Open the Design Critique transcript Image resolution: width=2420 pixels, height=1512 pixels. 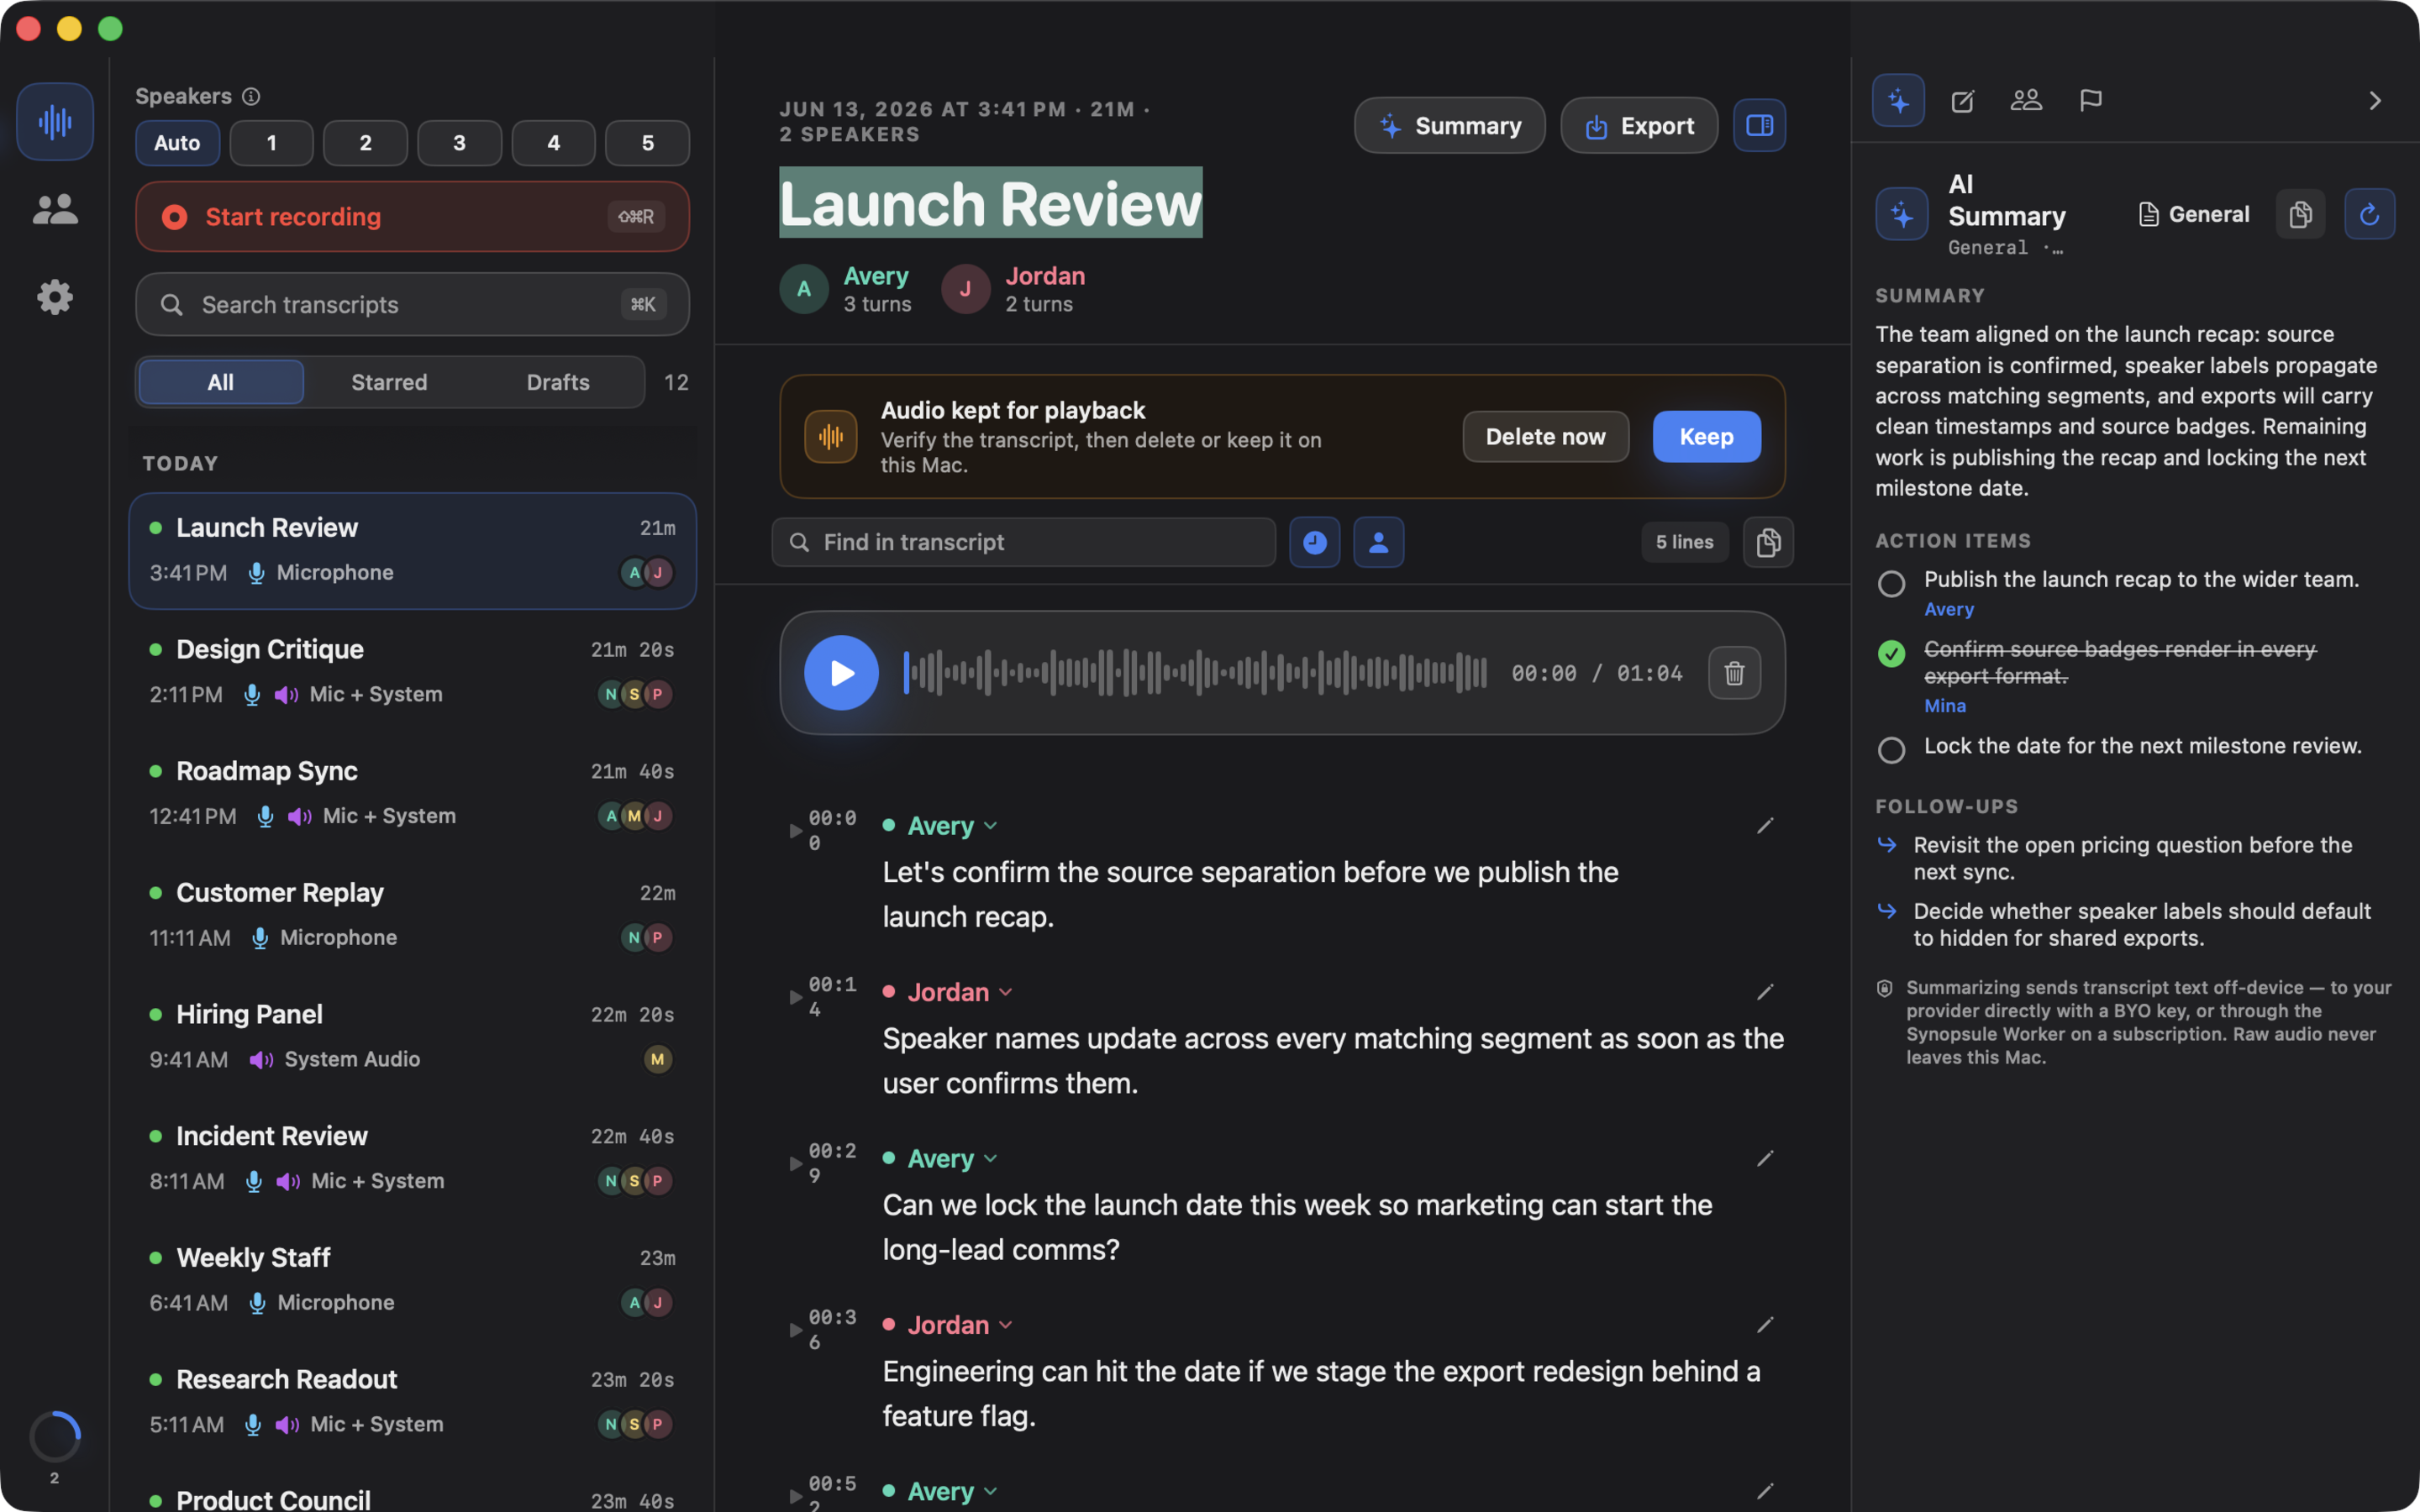(412, 672)
